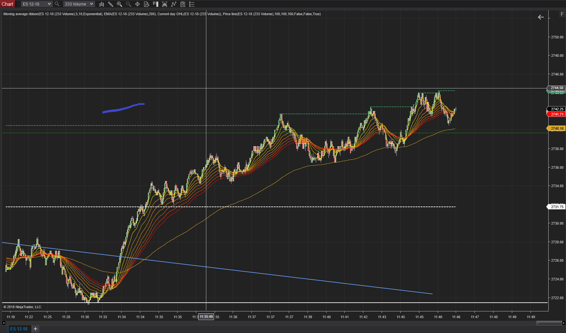Select the crosshair cursor tool
Viewport: 566px width, 333px height.
(x=137, y=4)
